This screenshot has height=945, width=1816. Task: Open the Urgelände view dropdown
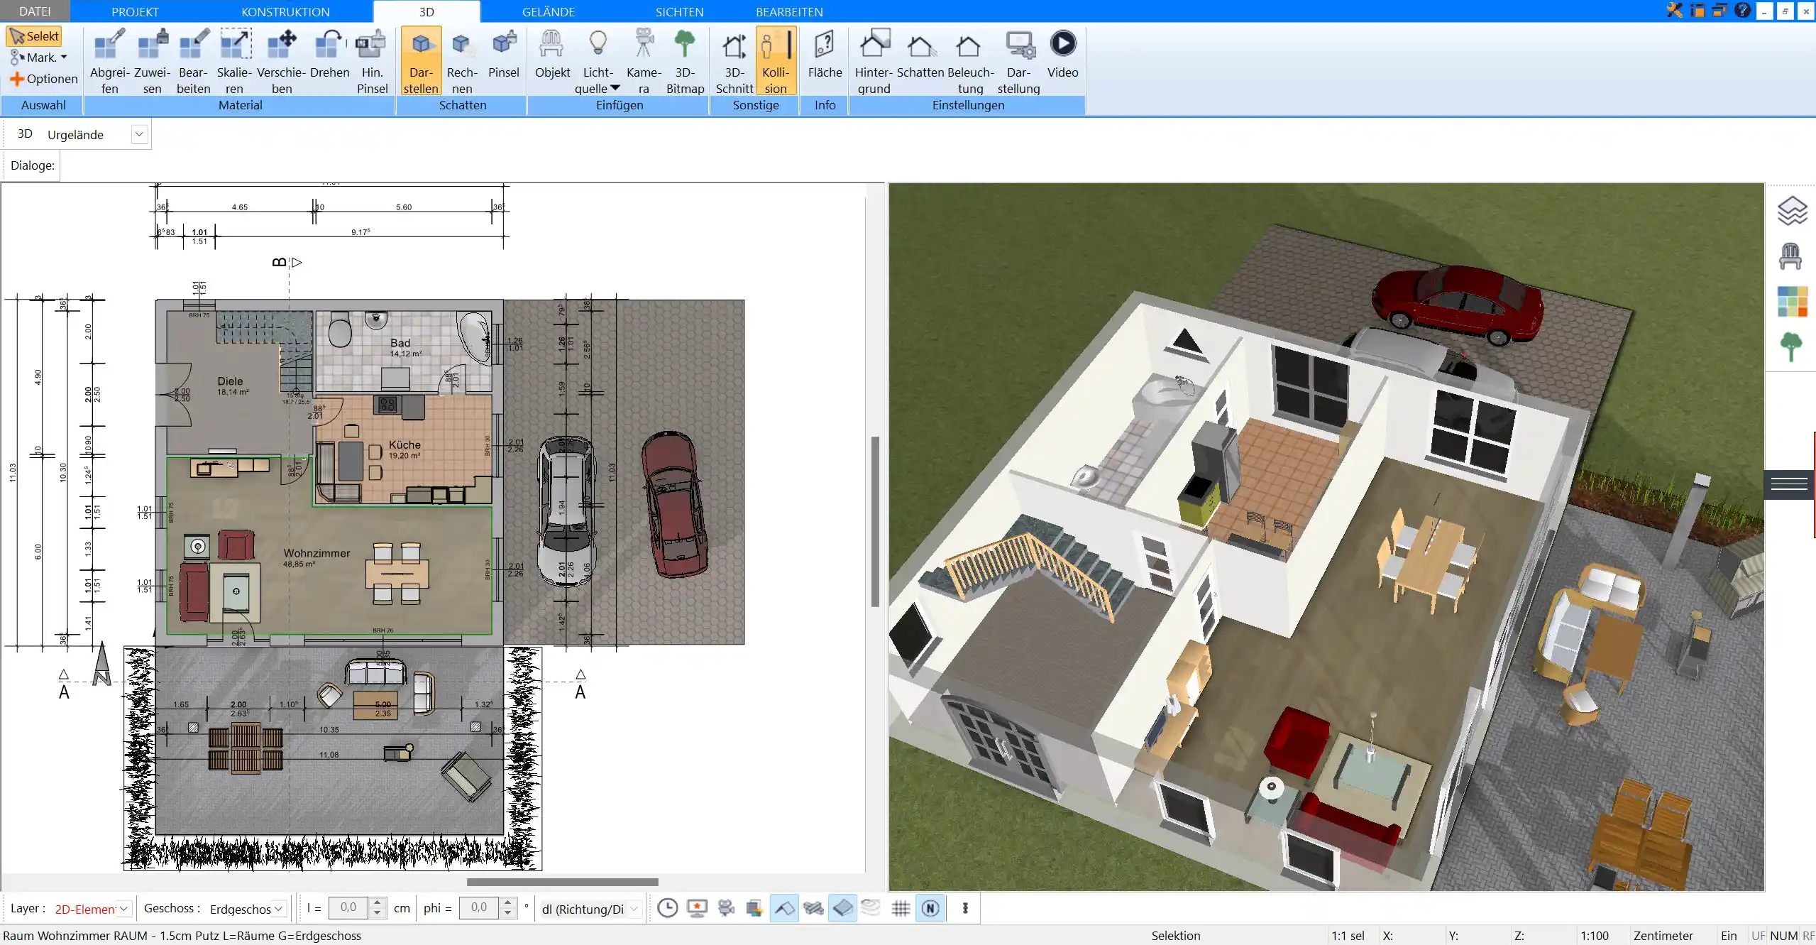coord(139,134)
